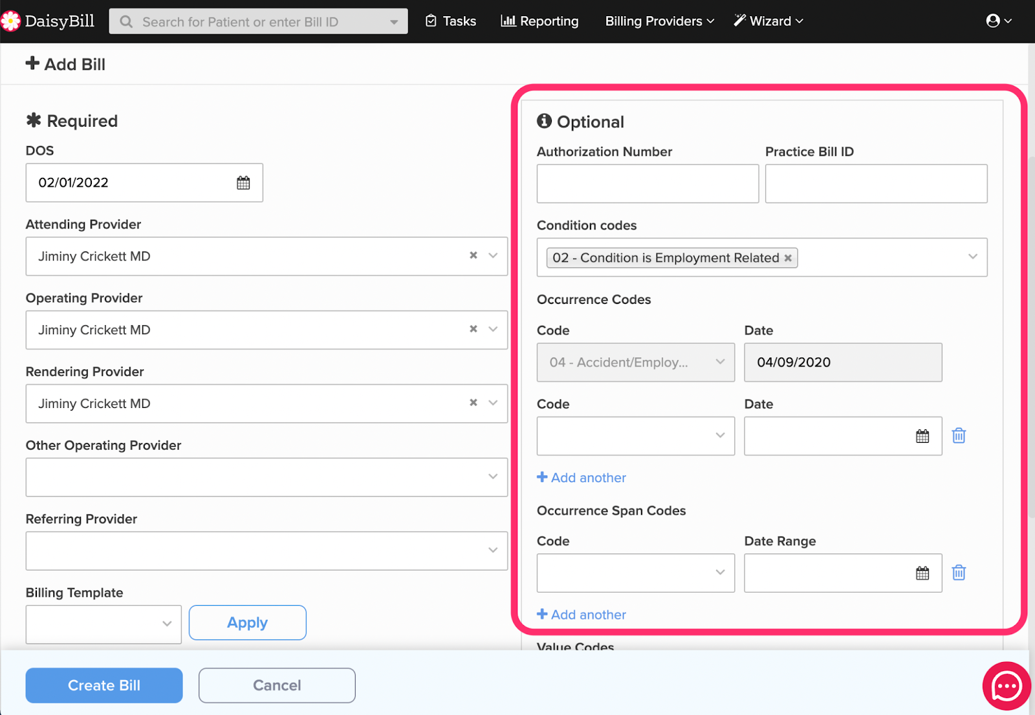Expand the search bar dropdown arrow
Screen dimensions: 1035x715
click(x=394, y=22)
